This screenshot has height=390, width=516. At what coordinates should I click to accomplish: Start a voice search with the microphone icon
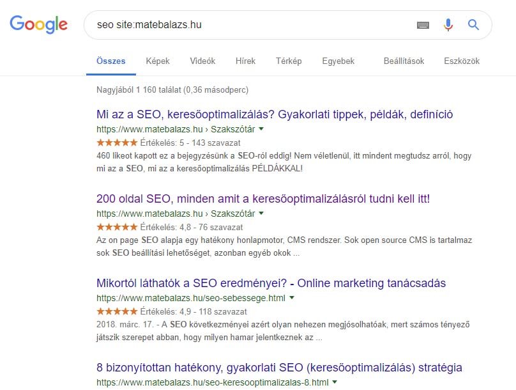448,24
